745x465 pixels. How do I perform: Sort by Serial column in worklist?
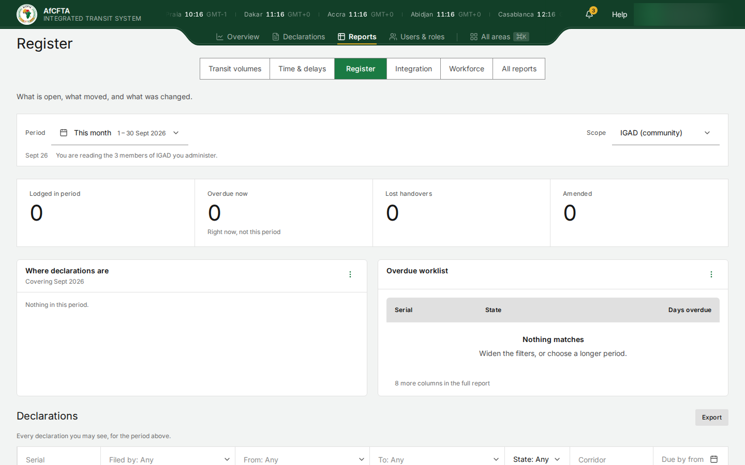tap(404, 310)
